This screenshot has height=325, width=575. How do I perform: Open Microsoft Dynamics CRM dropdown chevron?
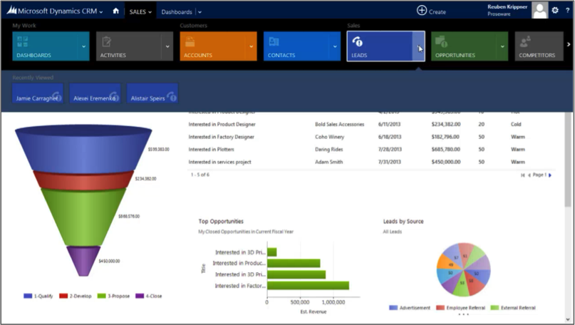(101, 12)
